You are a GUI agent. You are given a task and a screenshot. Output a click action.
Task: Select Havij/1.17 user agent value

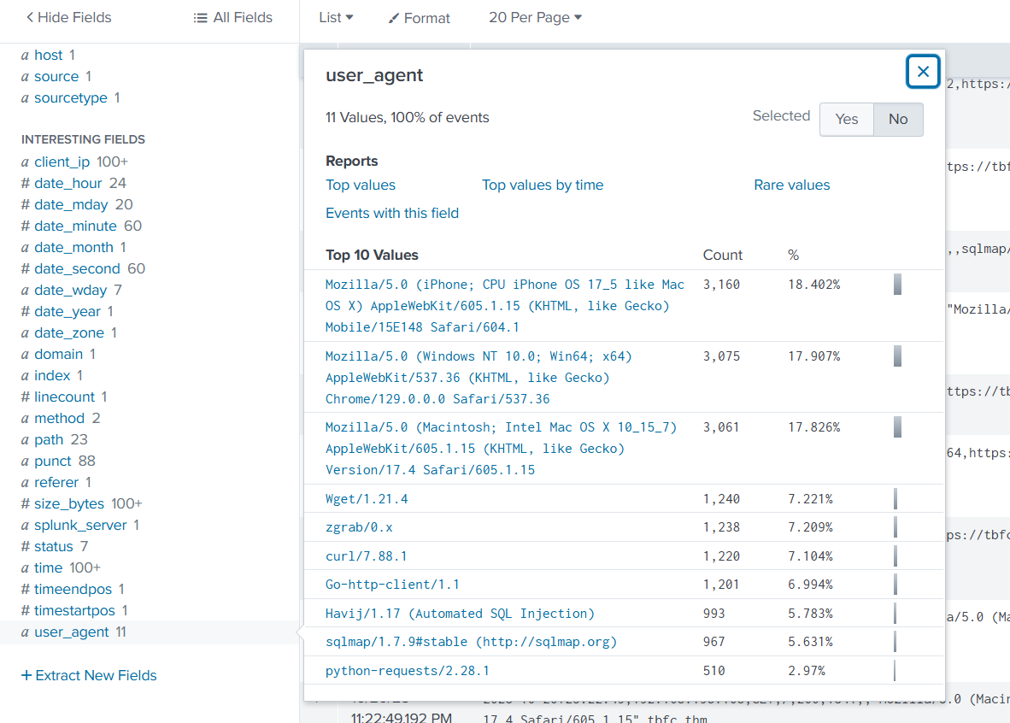pos(460,613)
